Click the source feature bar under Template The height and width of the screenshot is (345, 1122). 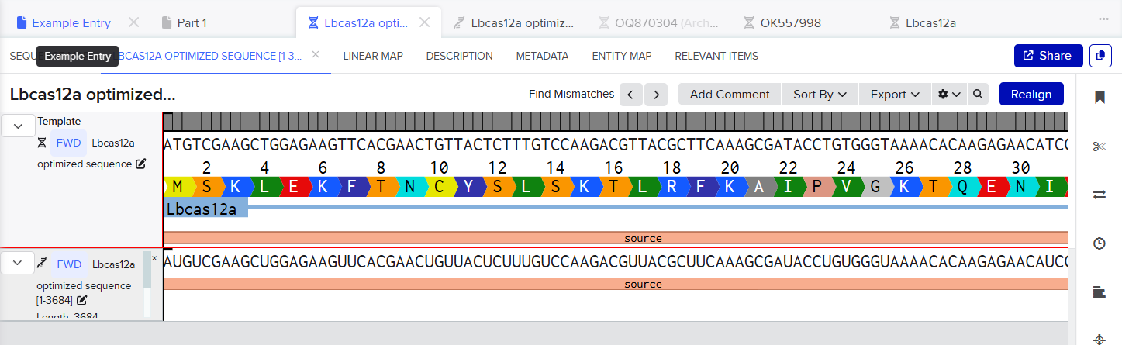(x=616, y=238)
